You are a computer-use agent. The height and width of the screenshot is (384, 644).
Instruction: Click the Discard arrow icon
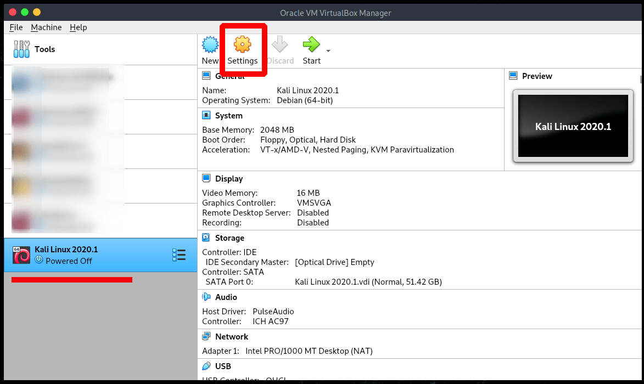280,44
